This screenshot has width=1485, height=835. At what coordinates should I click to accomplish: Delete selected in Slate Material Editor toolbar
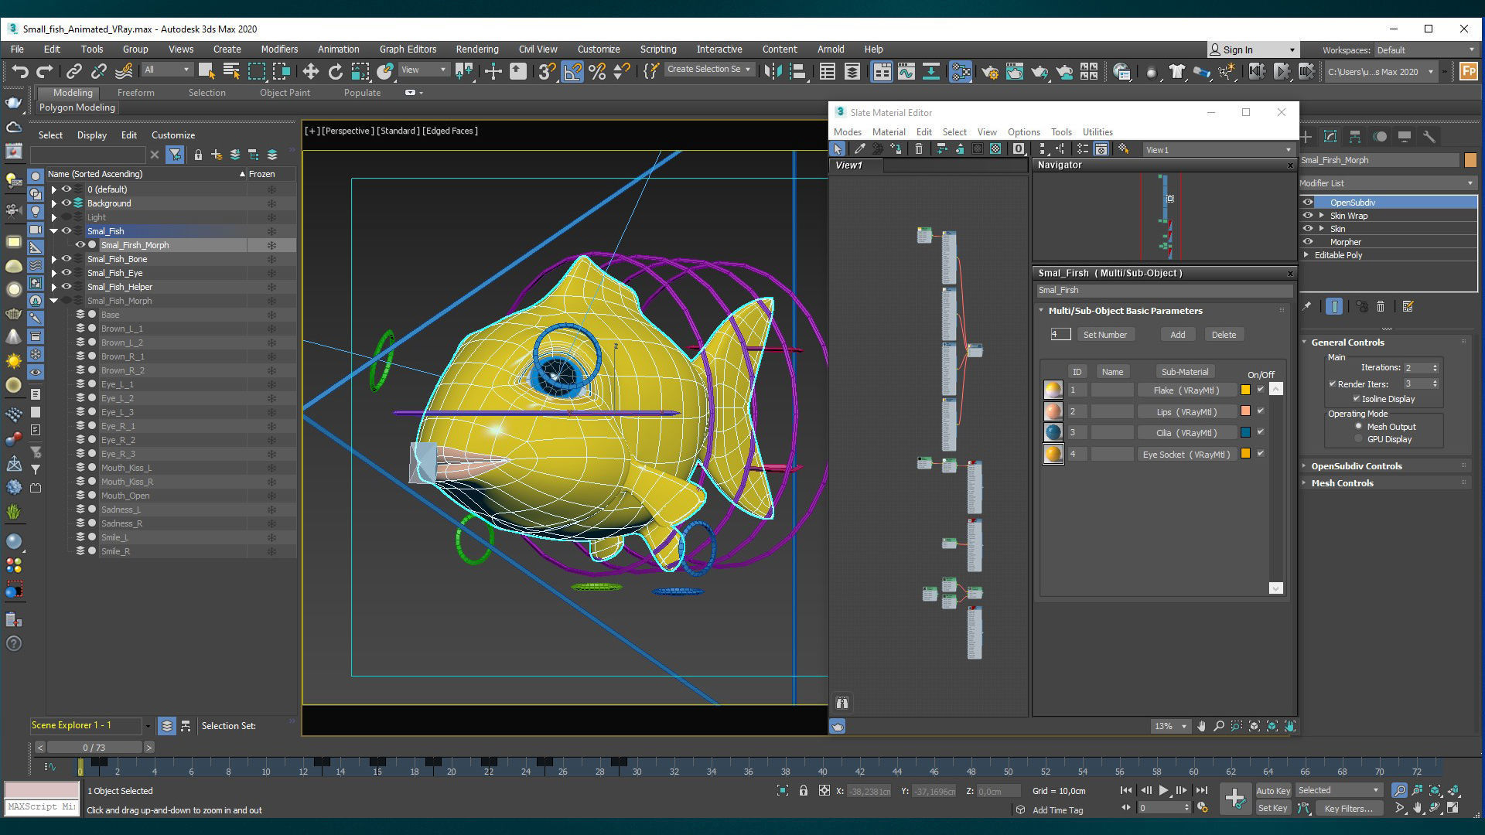(918, 149)
